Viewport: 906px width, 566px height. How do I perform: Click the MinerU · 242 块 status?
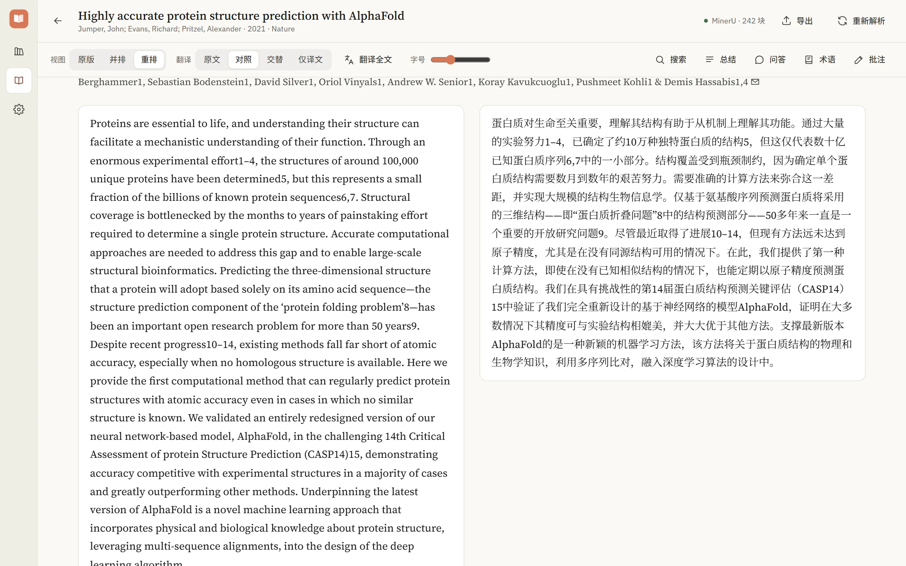(734, 21)
